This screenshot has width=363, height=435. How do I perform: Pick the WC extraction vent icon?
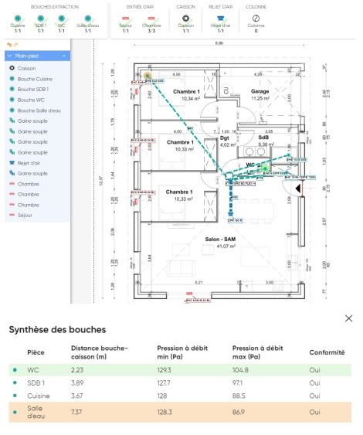62,19
